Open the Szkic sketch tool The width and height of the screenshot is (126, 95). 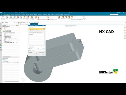[x=7, y=17]
